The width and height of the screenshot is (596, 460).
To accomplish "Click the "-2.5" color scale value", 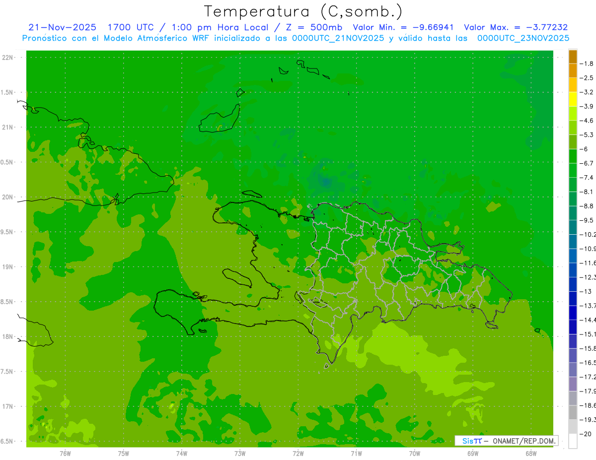I will click(x=586, y=78).
